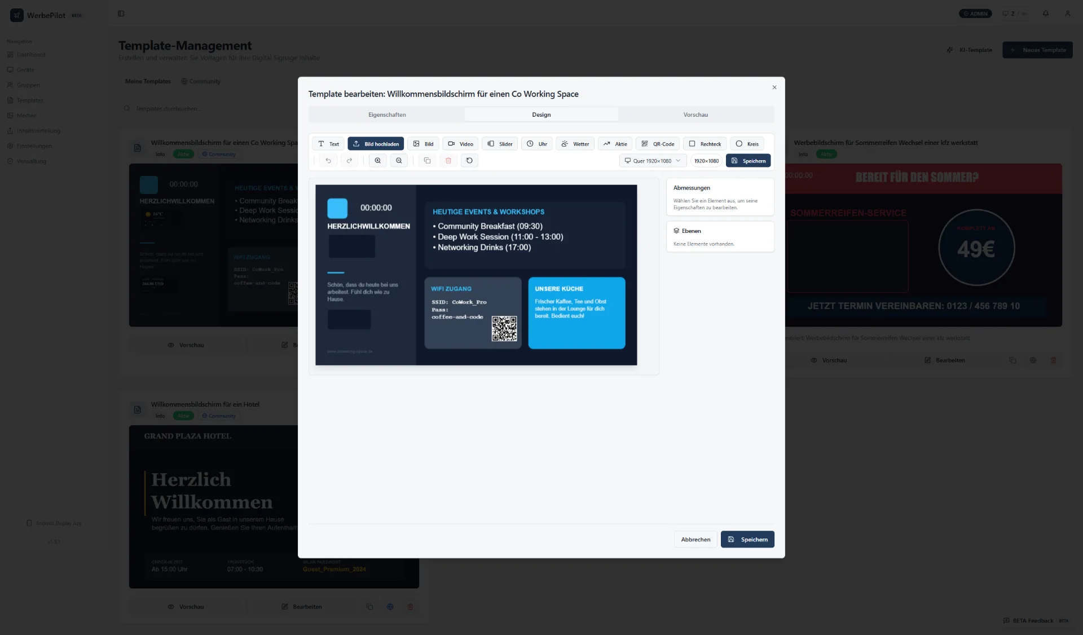Image resolution: width=1083 pixels, height=635 pixels.
Task: Add a Video element
Action: pyautogui.click(x=460, y=144)
